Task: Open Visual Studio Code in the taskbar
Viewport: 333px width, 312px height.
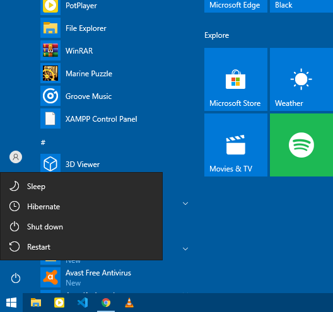Action: pos(83,303)
